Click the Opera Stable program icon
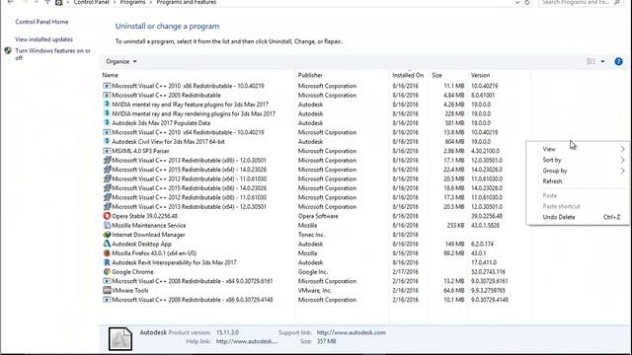This screenshot has width=632, height=355. click(x=107, y=216)
